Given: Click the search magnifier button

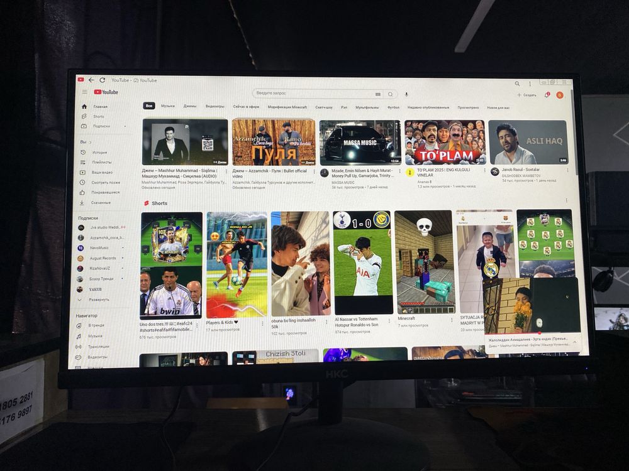Looking at the screenshot, I should pos(391,94).
